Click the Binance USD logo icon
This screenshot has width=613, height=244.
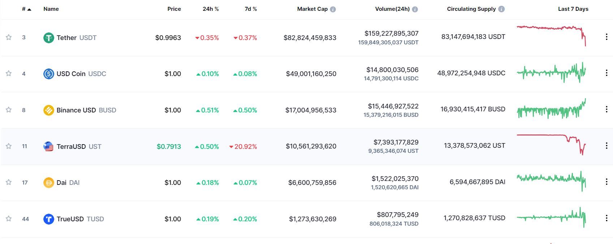(x=48, y=110)
